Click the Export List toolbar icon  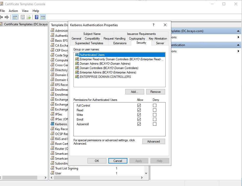29,17
